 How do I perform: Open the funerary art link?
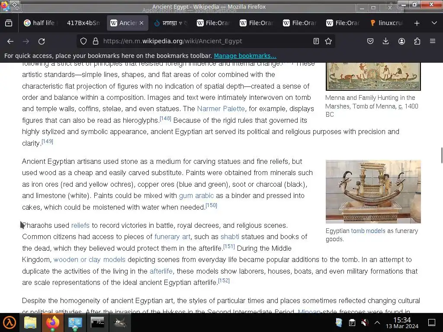click(x=172, y=236)
